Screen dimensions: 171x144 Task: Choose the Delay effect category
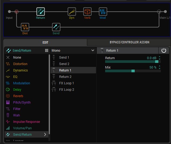(x=17, y=90)
